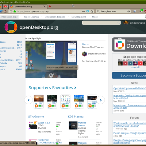Click the zinjanthr0pus user avatar
The width and height of the screenshot is (146, 146).
[126, 23]
